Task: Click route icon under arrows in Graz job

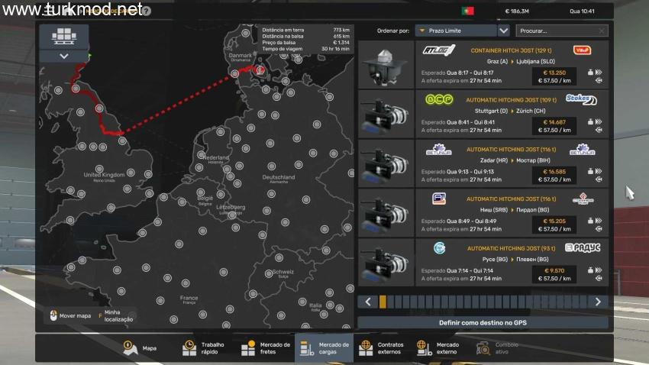Action: click(x=599, y=81)
